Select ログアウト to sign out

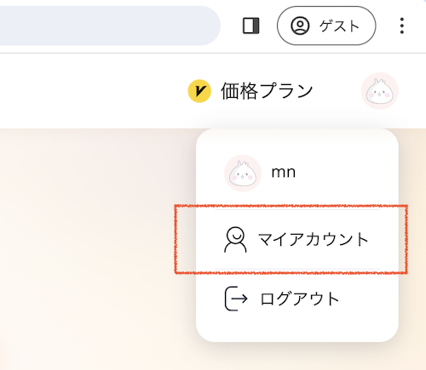pyautogui.click(x=297, y=299)
